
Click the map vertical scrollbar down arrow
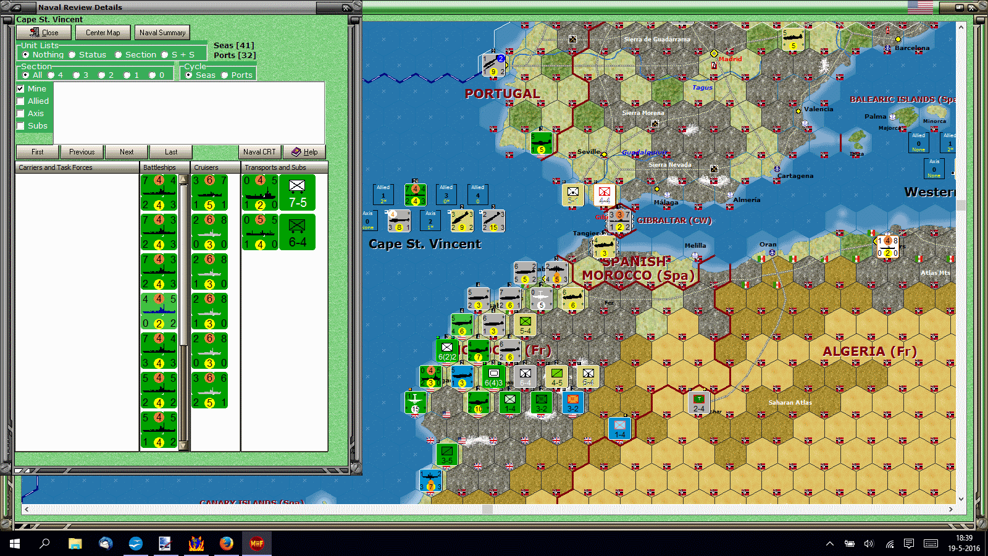click(x=961, y=499)
